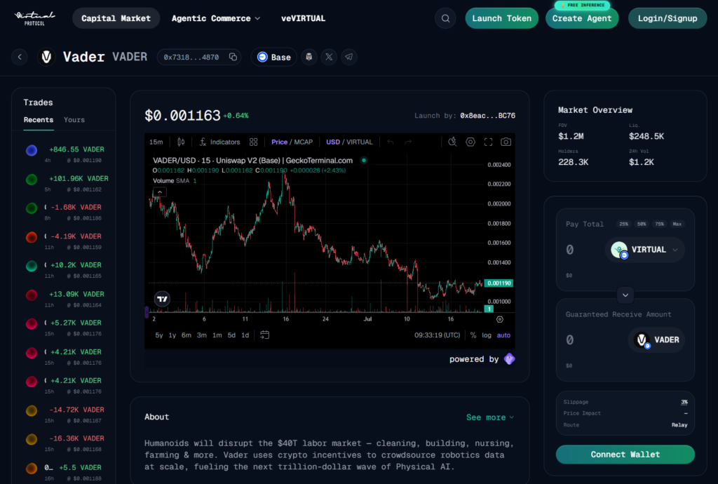Viewport: 718px width, 484px height.
Task: Open the GeckoTerminal owl icon link
Action: (x=309, y=57)
